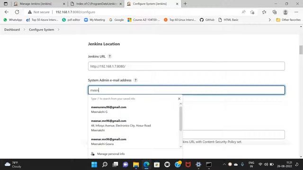Open the browser profile avatar
This screenshot has height=170, width=303.
(x=285, y=12)
